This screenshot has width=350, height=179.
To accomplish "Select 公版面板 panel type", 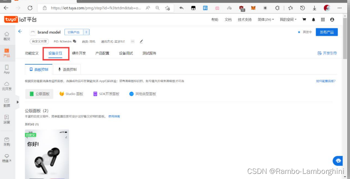I will pos(39,94).
